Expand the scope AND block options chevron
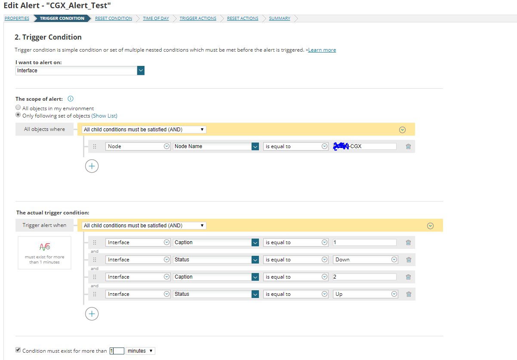This screenshot has width=517, height=360. click(x=402, y=129)
